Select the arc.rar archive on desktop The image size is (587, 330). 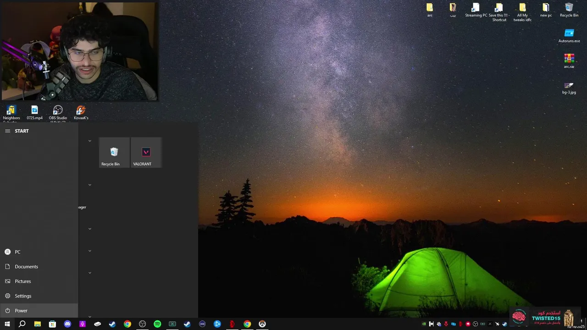(x=569, y=61)
